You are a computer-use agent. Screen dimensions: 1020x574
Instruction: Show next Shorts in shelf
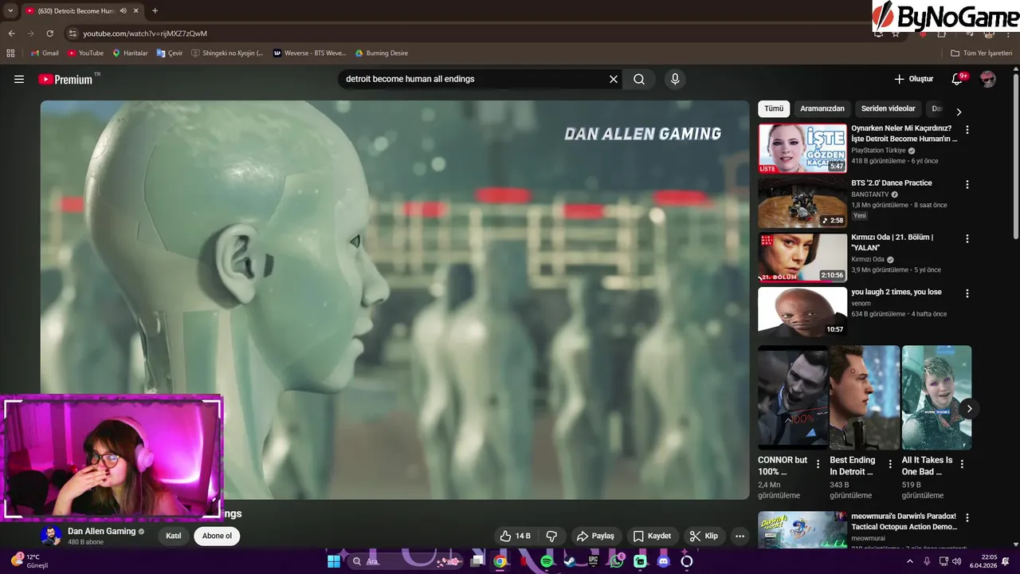coord(969,409)
